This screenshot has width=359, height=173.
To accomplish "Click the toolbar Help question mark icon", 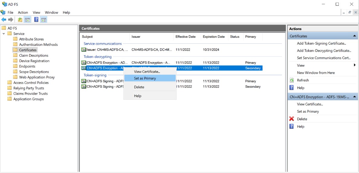I will [x=36, y=20].
